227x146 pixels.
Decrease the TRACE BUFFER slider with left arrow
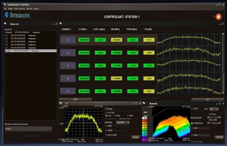coord(208,117)
